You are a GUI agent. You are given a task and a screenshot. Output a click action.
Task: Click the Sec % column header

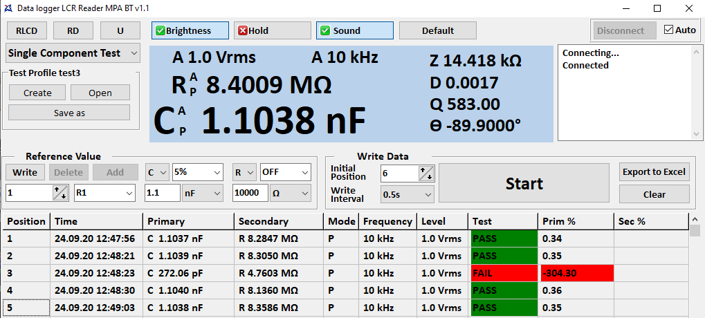[x=651, y=221]
